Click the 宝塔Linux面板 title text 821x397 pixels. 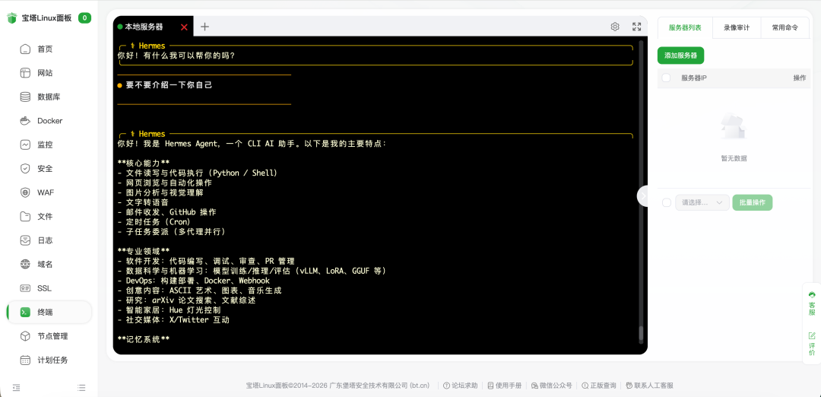pos(46,18)
